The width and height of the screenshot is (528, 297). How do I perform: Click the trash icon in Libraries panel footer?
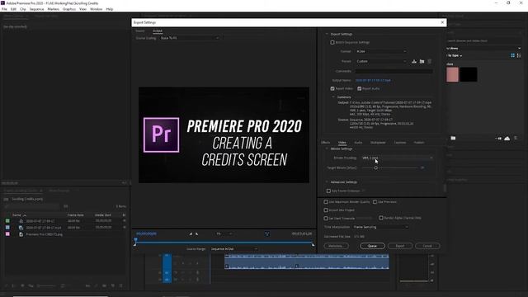(x=516, y=138)
